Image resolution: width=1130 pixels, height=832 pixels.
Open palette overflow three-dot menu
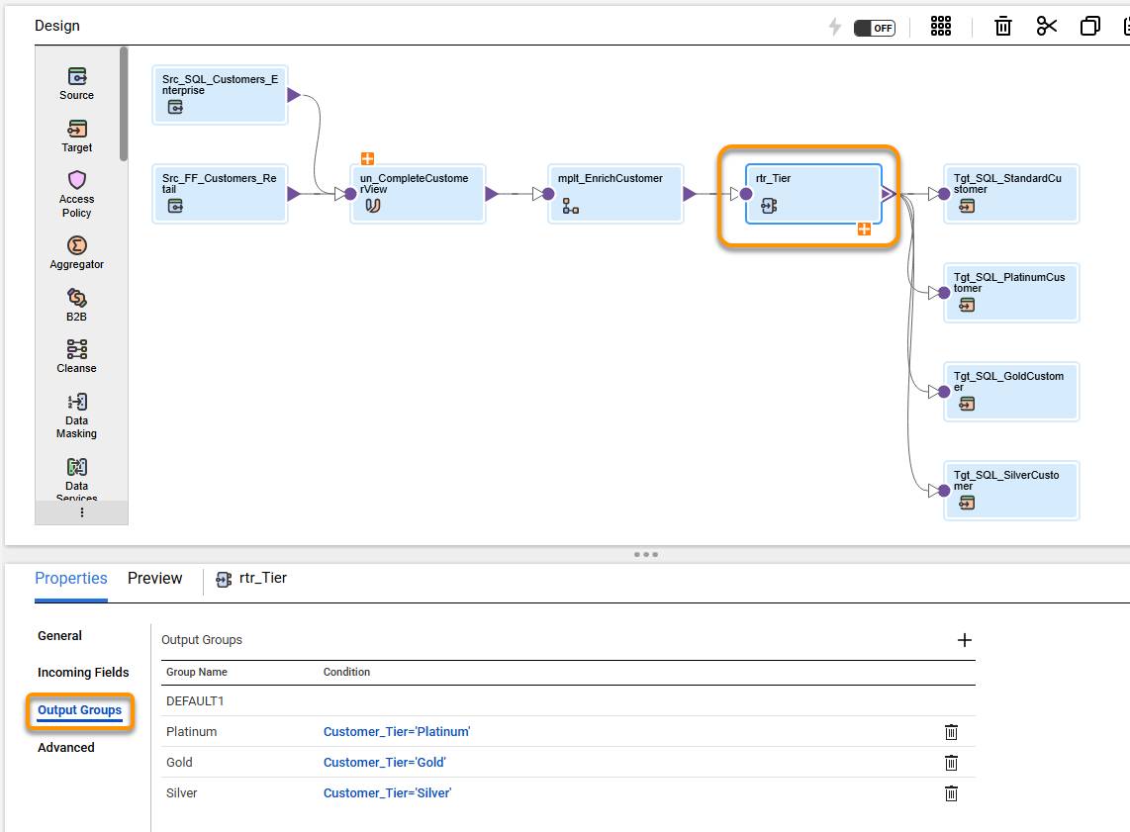pyautogui.click(x=81, y=512)
